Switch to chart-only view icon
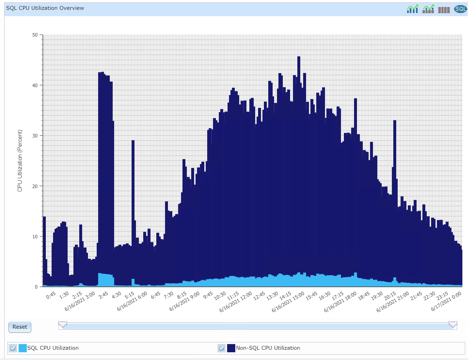Screen dimensions: 468x361 [x=412, y=9]
